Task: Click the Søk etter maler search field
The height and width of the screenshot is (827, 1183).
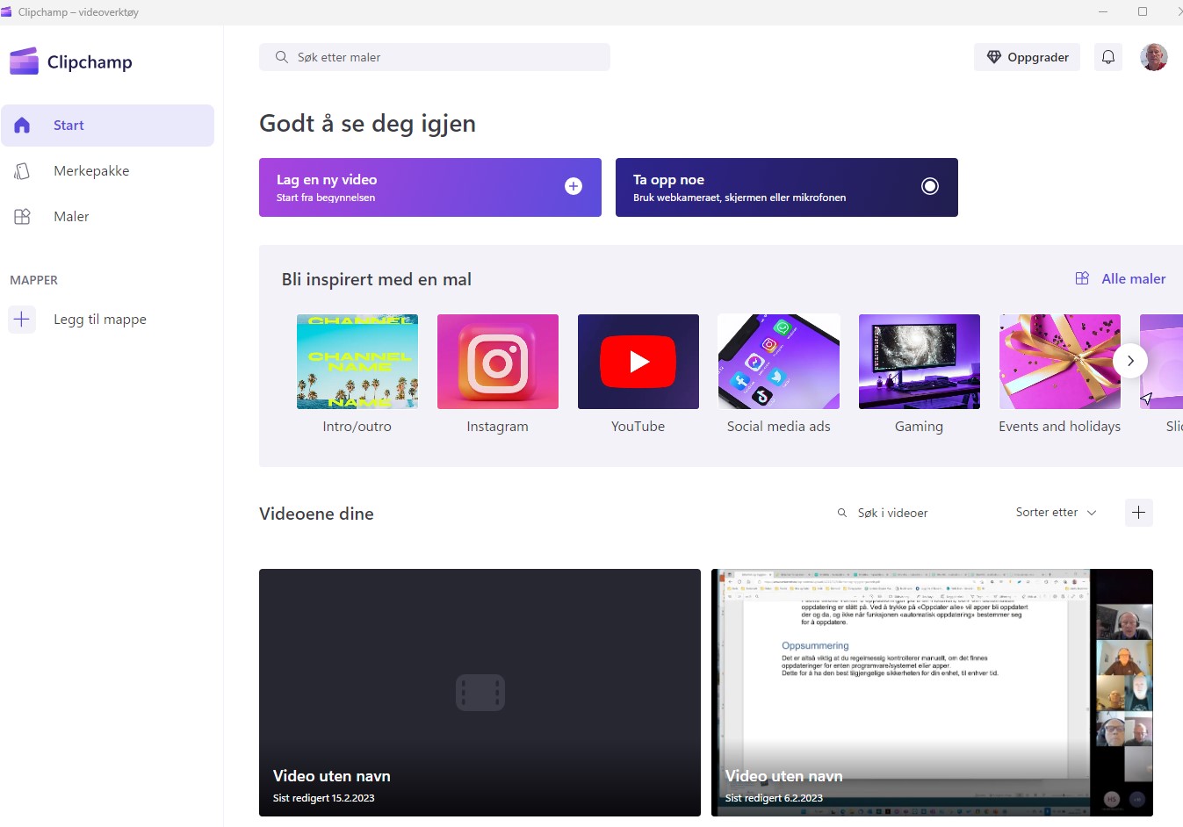Action: (435, 57)
